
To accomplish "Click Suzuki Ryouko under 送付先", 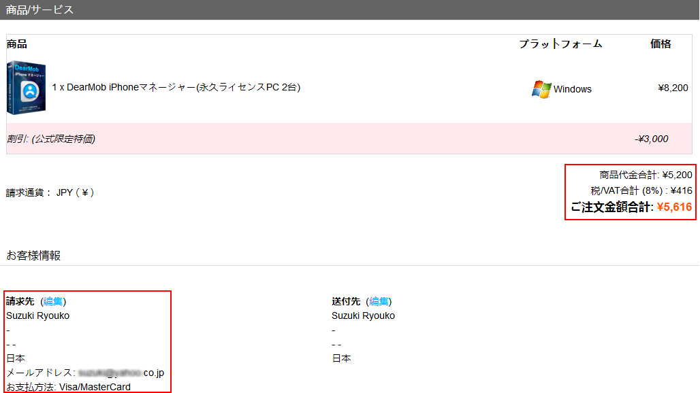I will point(363,315).
